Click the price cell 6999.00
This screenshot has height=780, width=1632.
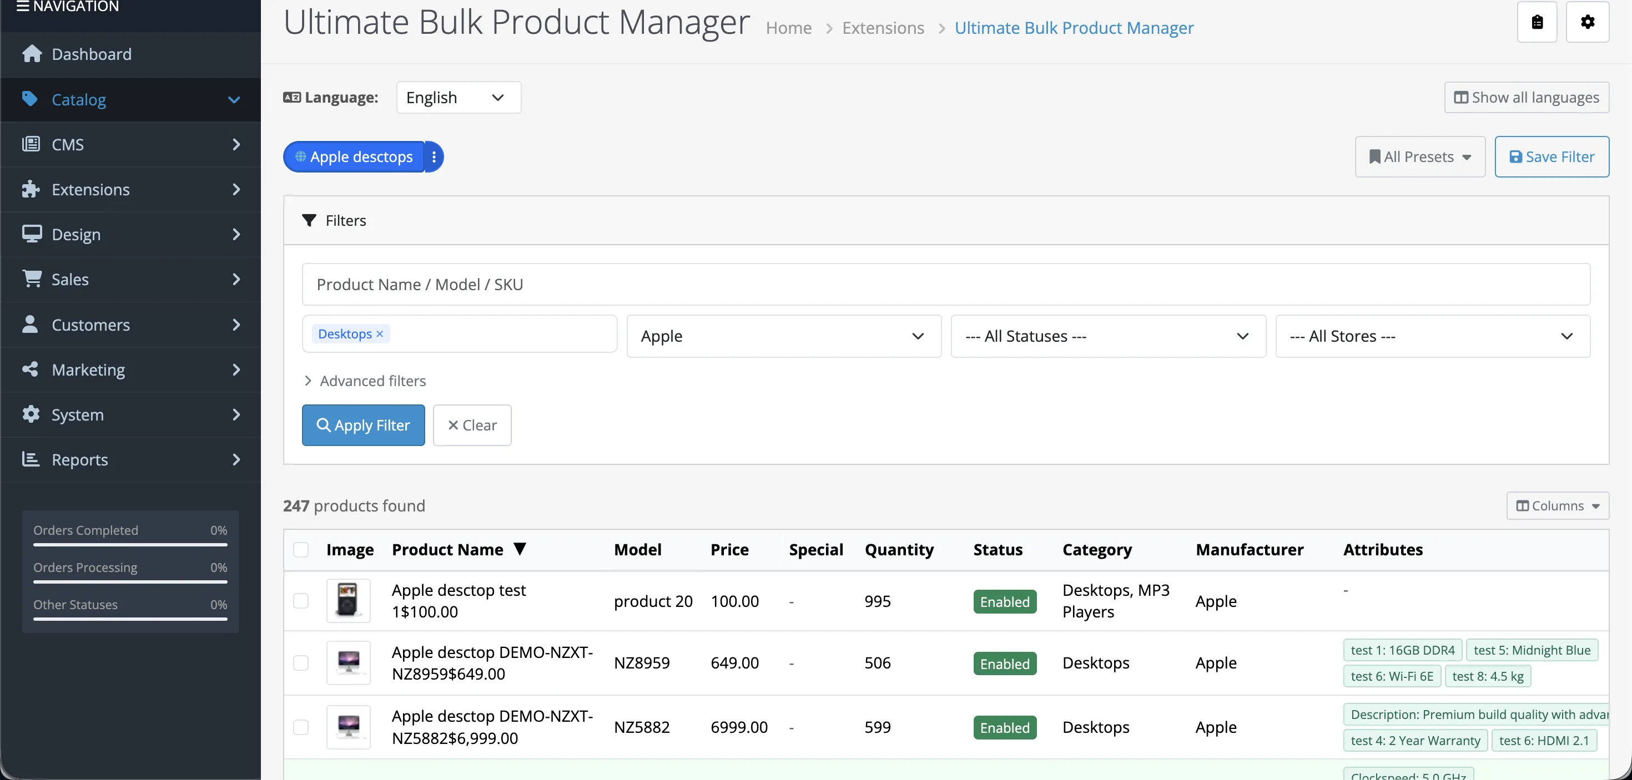point(739,727)
